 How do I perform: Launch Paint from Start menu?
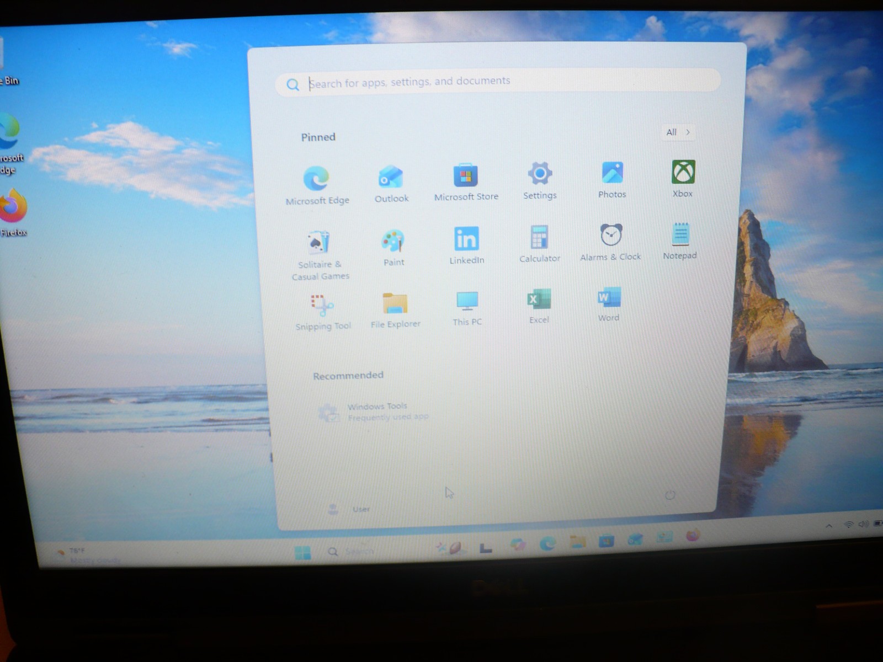coord(393,248)
